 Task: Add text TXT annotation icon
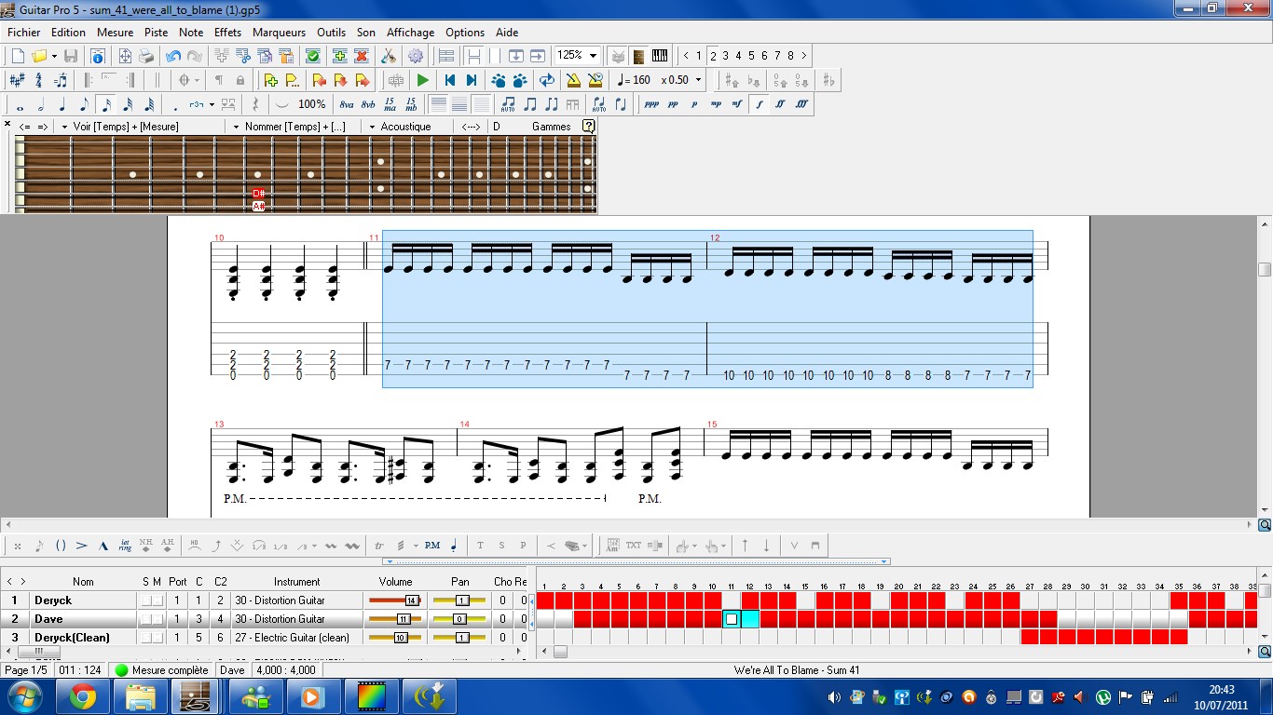pyautogui.click(x=634, y=546)
